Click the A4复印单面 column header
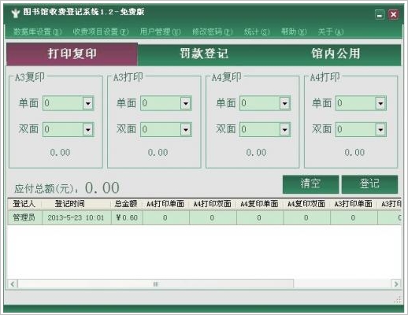408x315 pixels. tap(260, 204)
